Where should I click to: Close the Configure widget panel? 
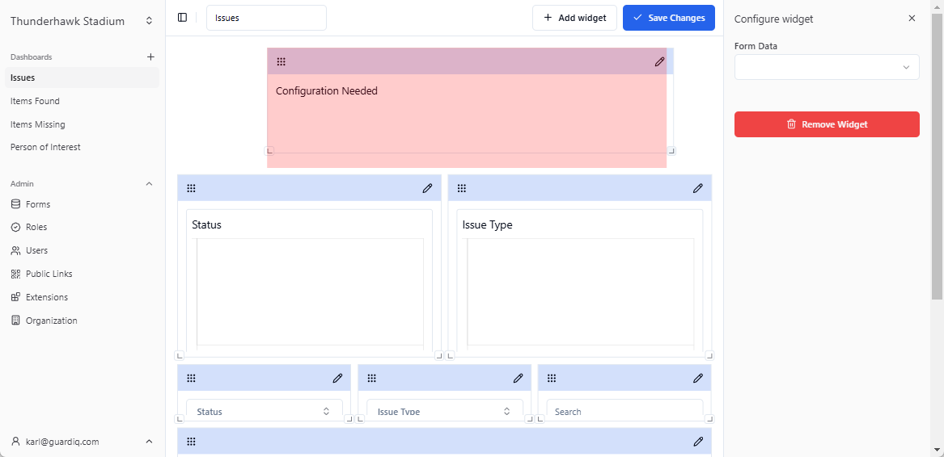(x=912, y=19)
